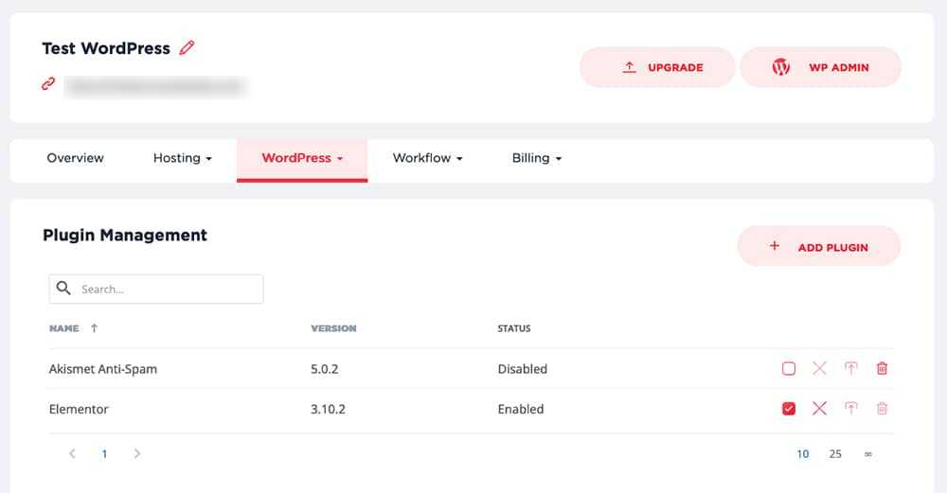Click the version 5.0.2 cell
Viewport: 947px width, 493px height.
click(x=324, y=369)
